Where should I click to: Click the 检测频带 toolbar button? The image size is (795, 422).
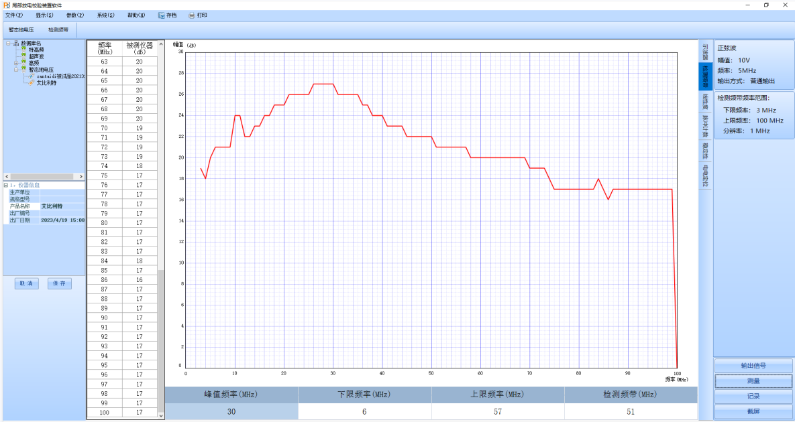(58, 30)
